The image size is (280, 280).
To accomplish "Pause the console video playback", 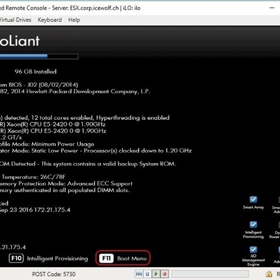I will tap(147, 274).
